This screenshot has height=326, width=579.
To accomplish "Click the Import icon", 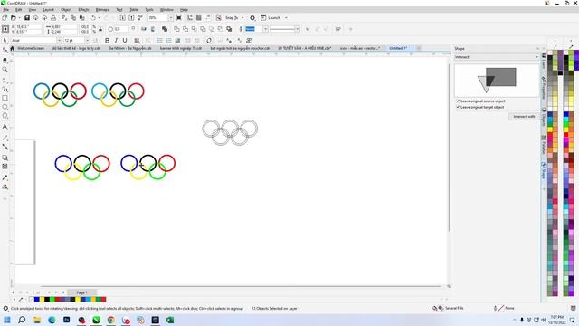I will pyautogui.click(x=123, y=18).
